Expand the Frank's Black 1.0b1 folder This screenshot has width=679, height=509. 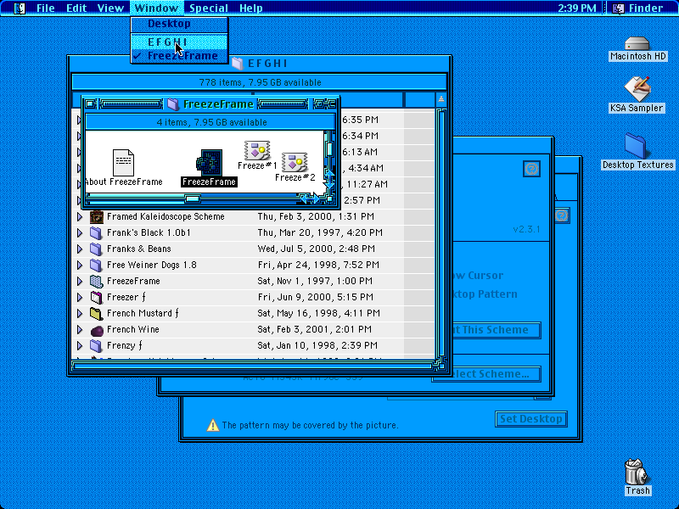click(x=80, y=232)
